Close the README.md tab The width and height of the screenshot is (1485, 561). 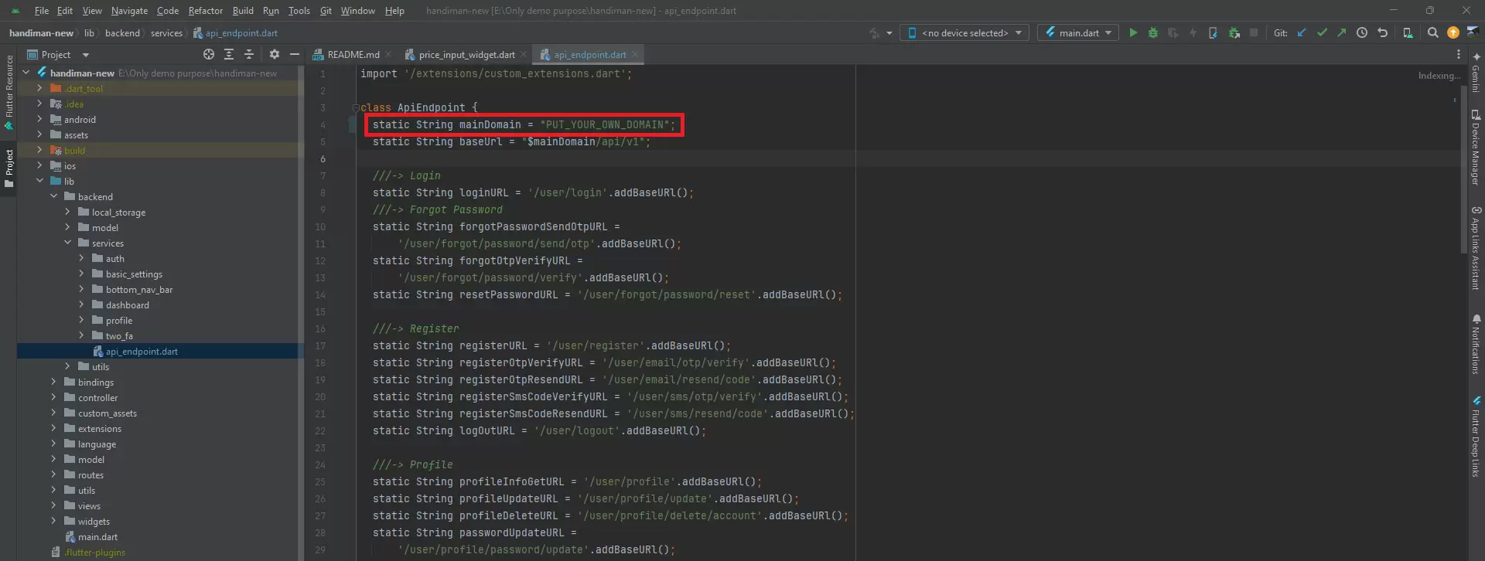[x=388, y=54]
